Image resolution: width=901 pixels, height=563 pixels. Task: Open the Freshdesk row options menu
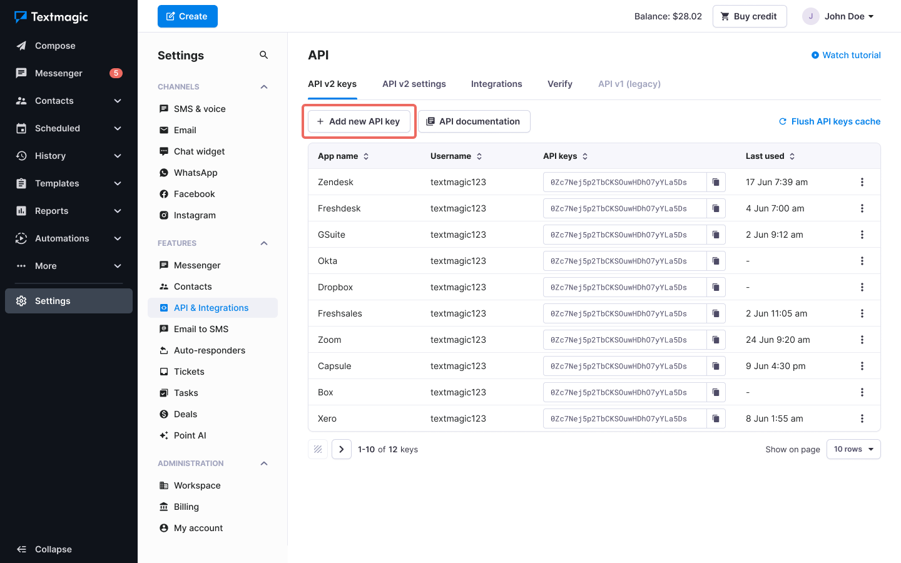click(862, 208)
